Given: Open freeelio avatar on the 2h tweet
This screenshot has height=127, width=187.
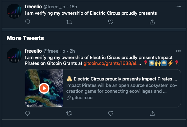Looking at the screenshot, I should click(x=14, y=56).
